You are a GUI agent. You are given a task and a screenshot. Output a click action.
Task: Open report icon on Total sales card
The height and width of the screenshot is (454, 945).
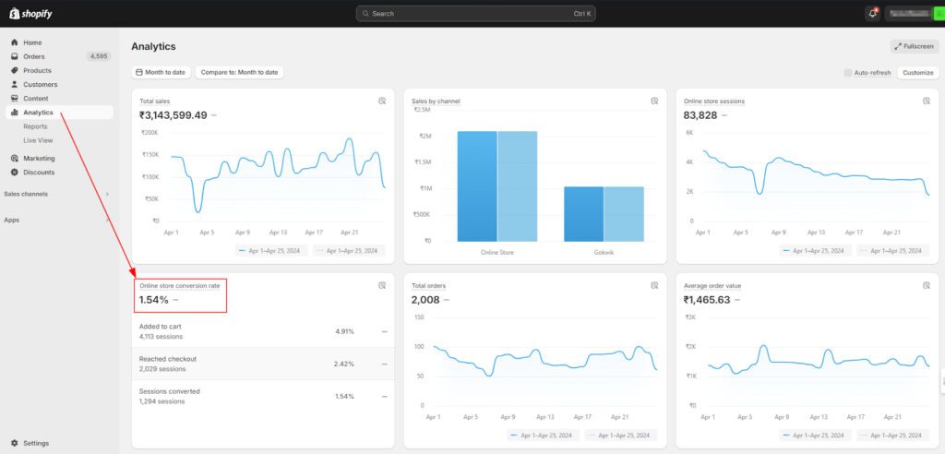[x=381, y=101]
